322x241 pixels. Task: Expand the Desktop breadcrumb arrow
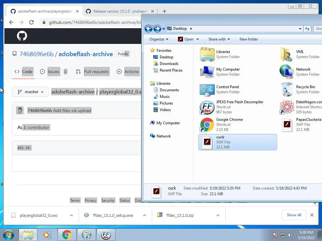tap(191, 29)
